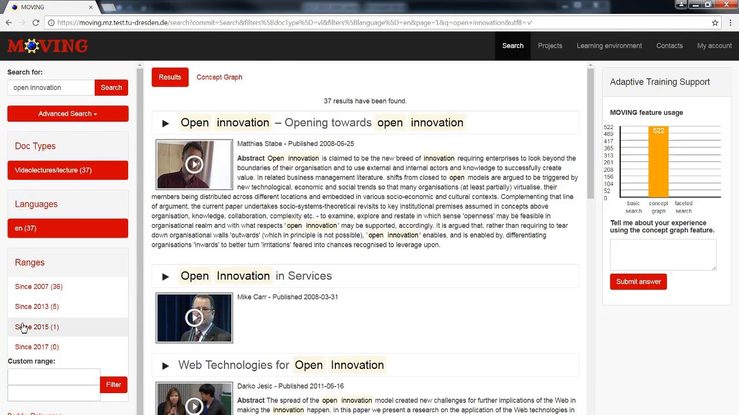Click 'Darko Jesic - Published 2011-06-16' text

pyautogui.click(x=290, y=386)
